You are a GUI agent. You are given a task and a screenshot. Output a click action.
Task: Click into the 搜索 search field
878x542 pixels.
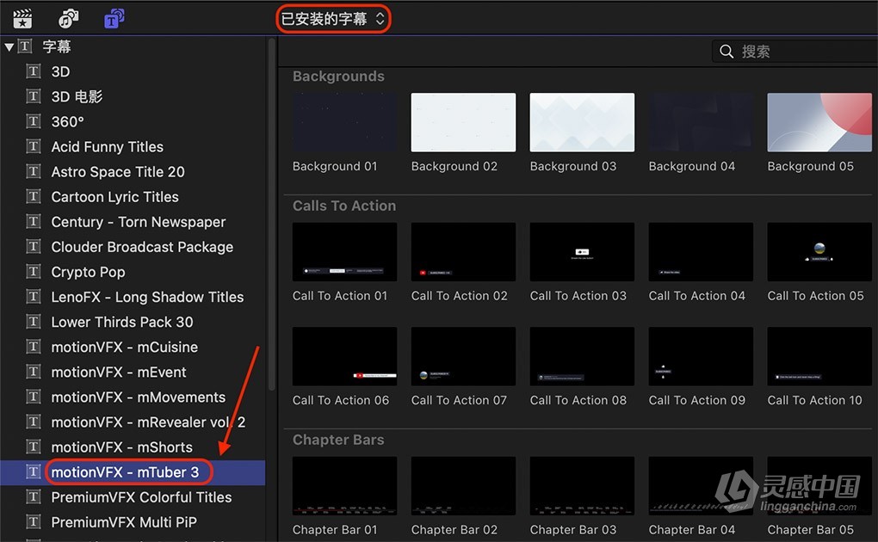(x=795, y=52)
